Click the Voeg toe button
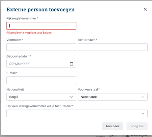 137,126
